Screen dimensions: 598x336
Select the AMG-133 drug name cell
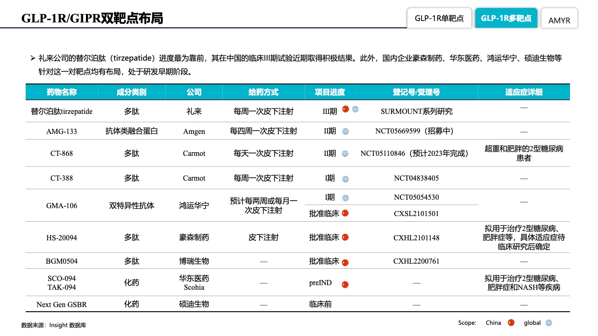click(62, 132)
